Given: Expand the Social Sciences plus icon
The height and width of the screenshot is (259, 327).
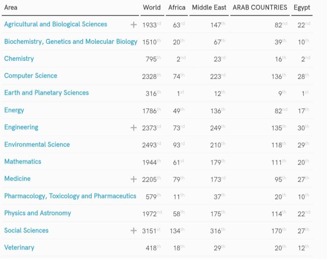Looking at the screenshot, I should [134, 231].
